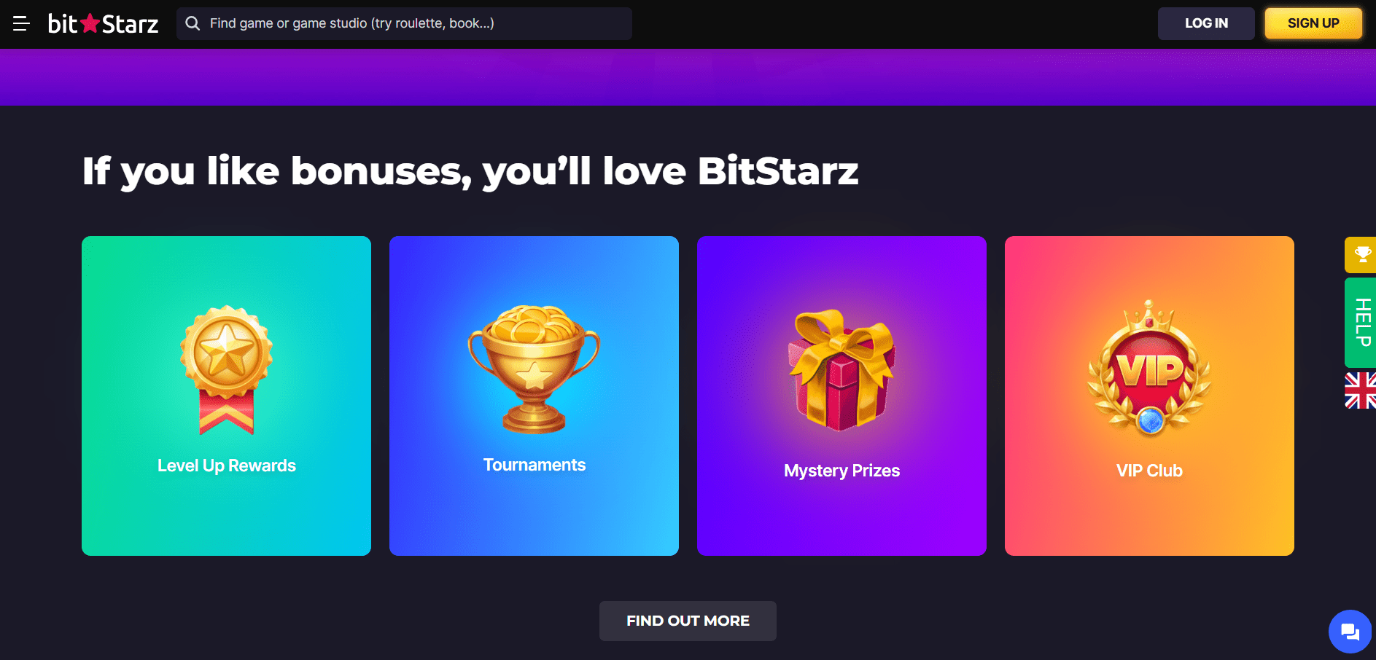Open the Tournaments card label
This screenshot has height=660, width=1376.
(535, 465)
